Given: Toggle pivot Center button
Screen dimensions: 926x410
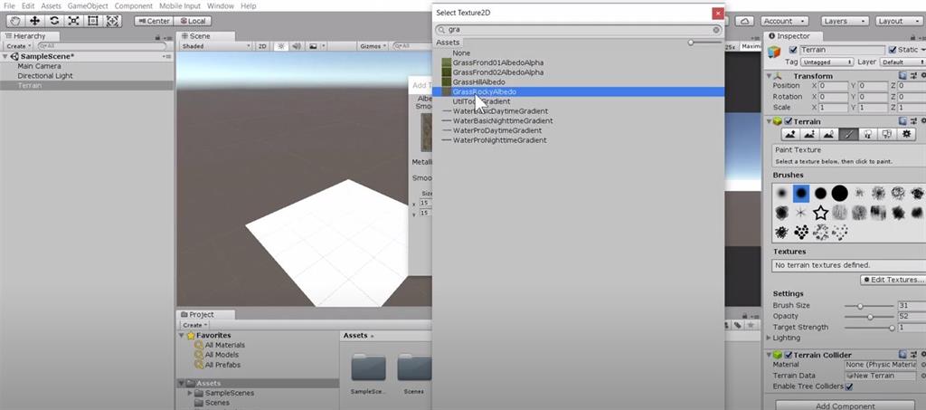Looking at the screenshot, I should (x=152, y=21).
